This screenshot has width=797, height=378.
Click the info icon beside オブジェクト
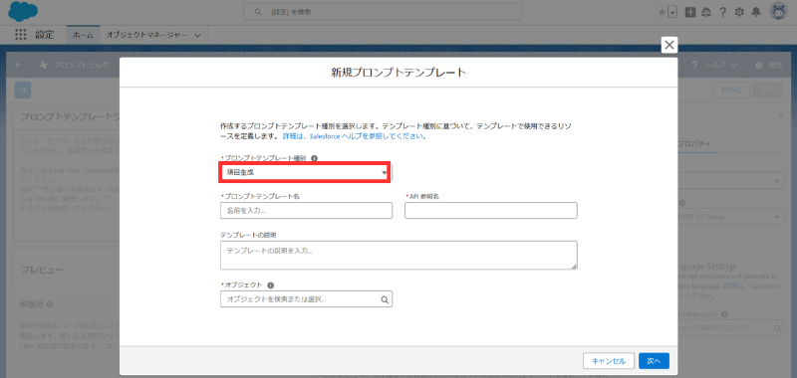tap(270, 285)
